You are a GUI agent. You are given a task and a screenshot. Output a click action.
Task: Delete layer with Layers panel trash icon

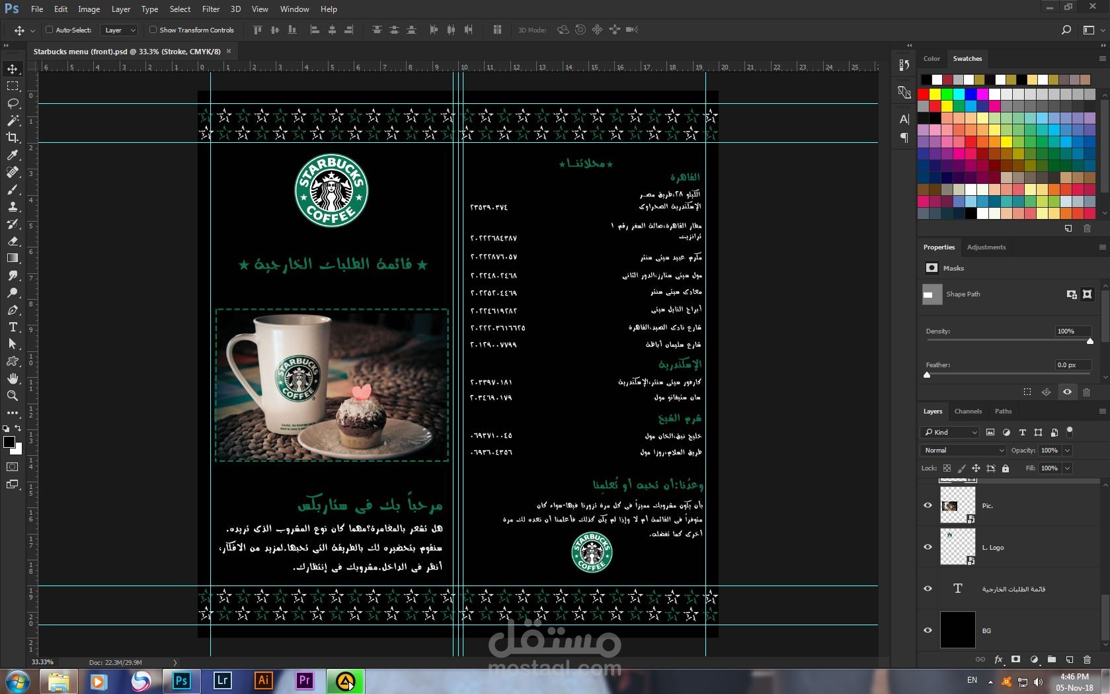coord(1087,660)
